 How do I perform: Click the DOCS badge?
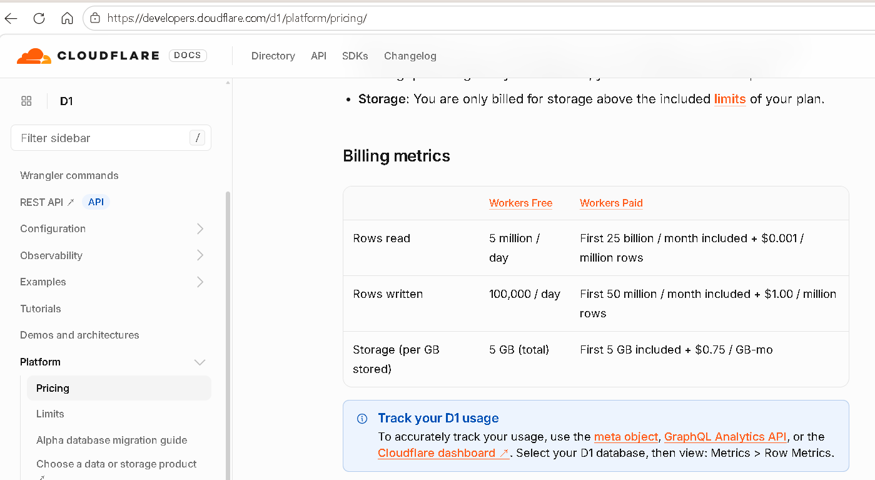[x=188, y=56]
